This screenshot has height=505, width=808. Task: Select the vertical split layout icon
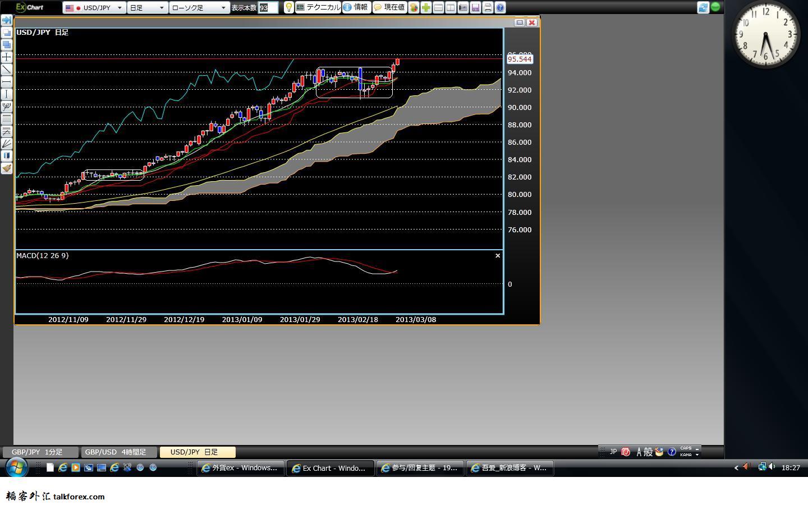pyautogui.click(x=451, y=8)
